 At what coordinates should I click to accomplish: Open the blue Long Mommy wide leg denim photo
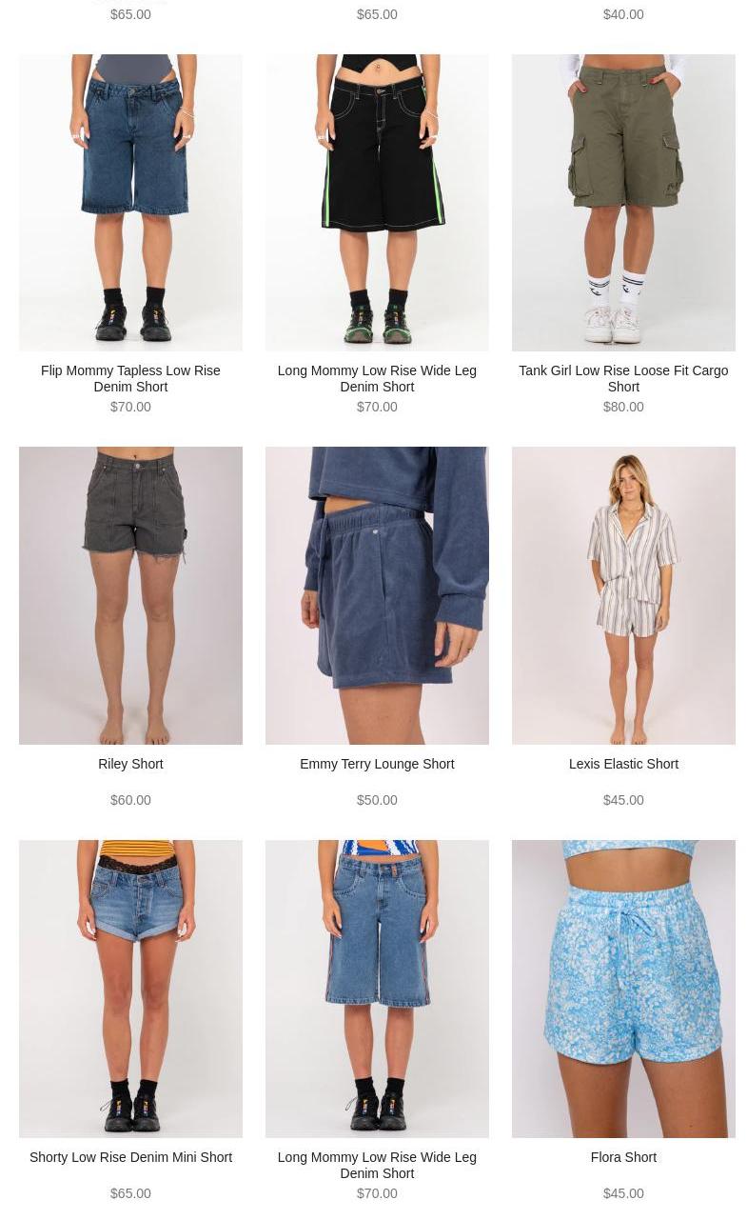coord(377,989)
